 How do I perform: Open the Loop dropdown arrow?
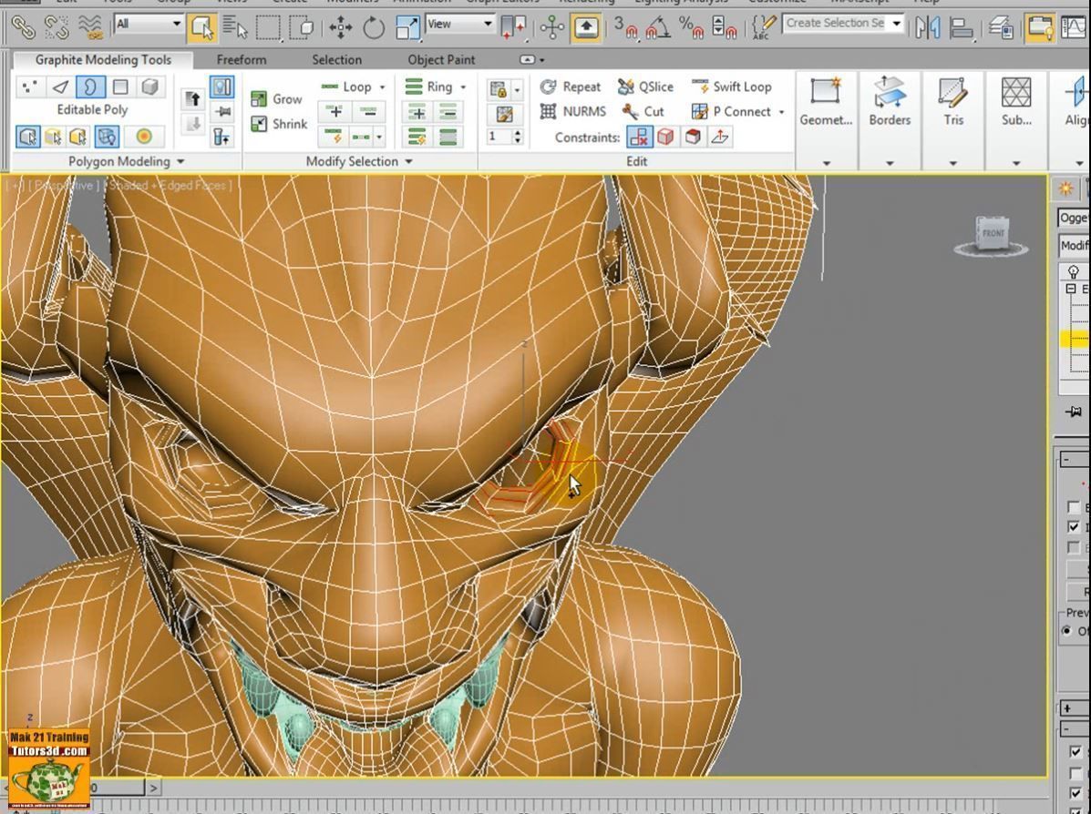pos(382,87)
